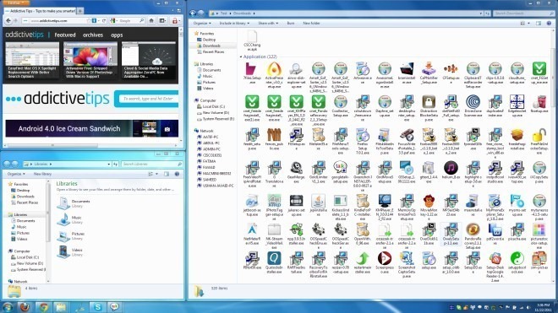558x313 pixels.
Task: Select the setup tcc lock yin-yang icon
Action: coord(517,258)
